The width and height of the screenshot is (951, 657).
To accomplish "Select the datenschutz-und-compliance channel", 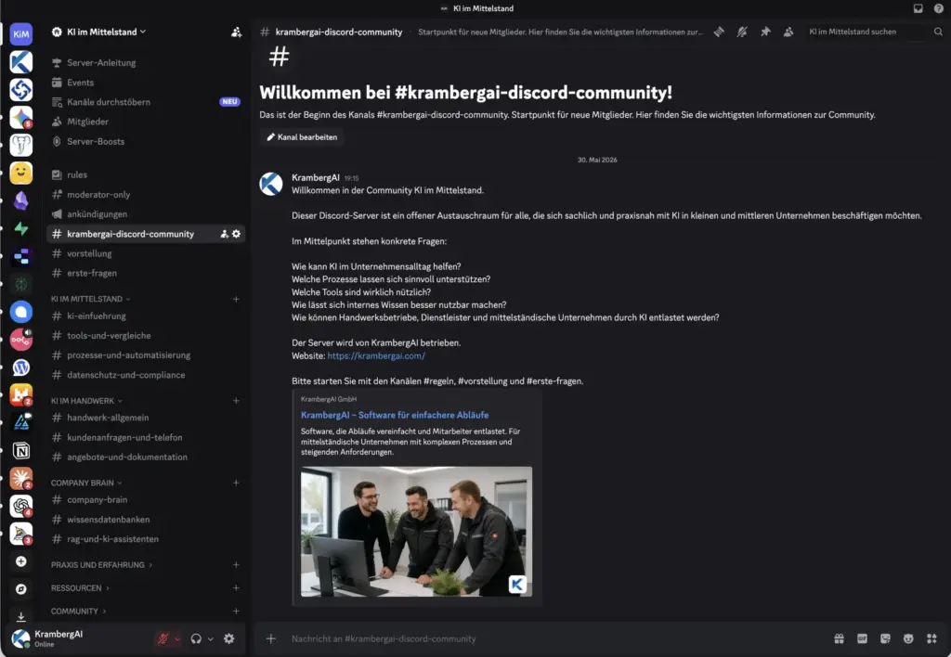I will [x=146, y=375].
